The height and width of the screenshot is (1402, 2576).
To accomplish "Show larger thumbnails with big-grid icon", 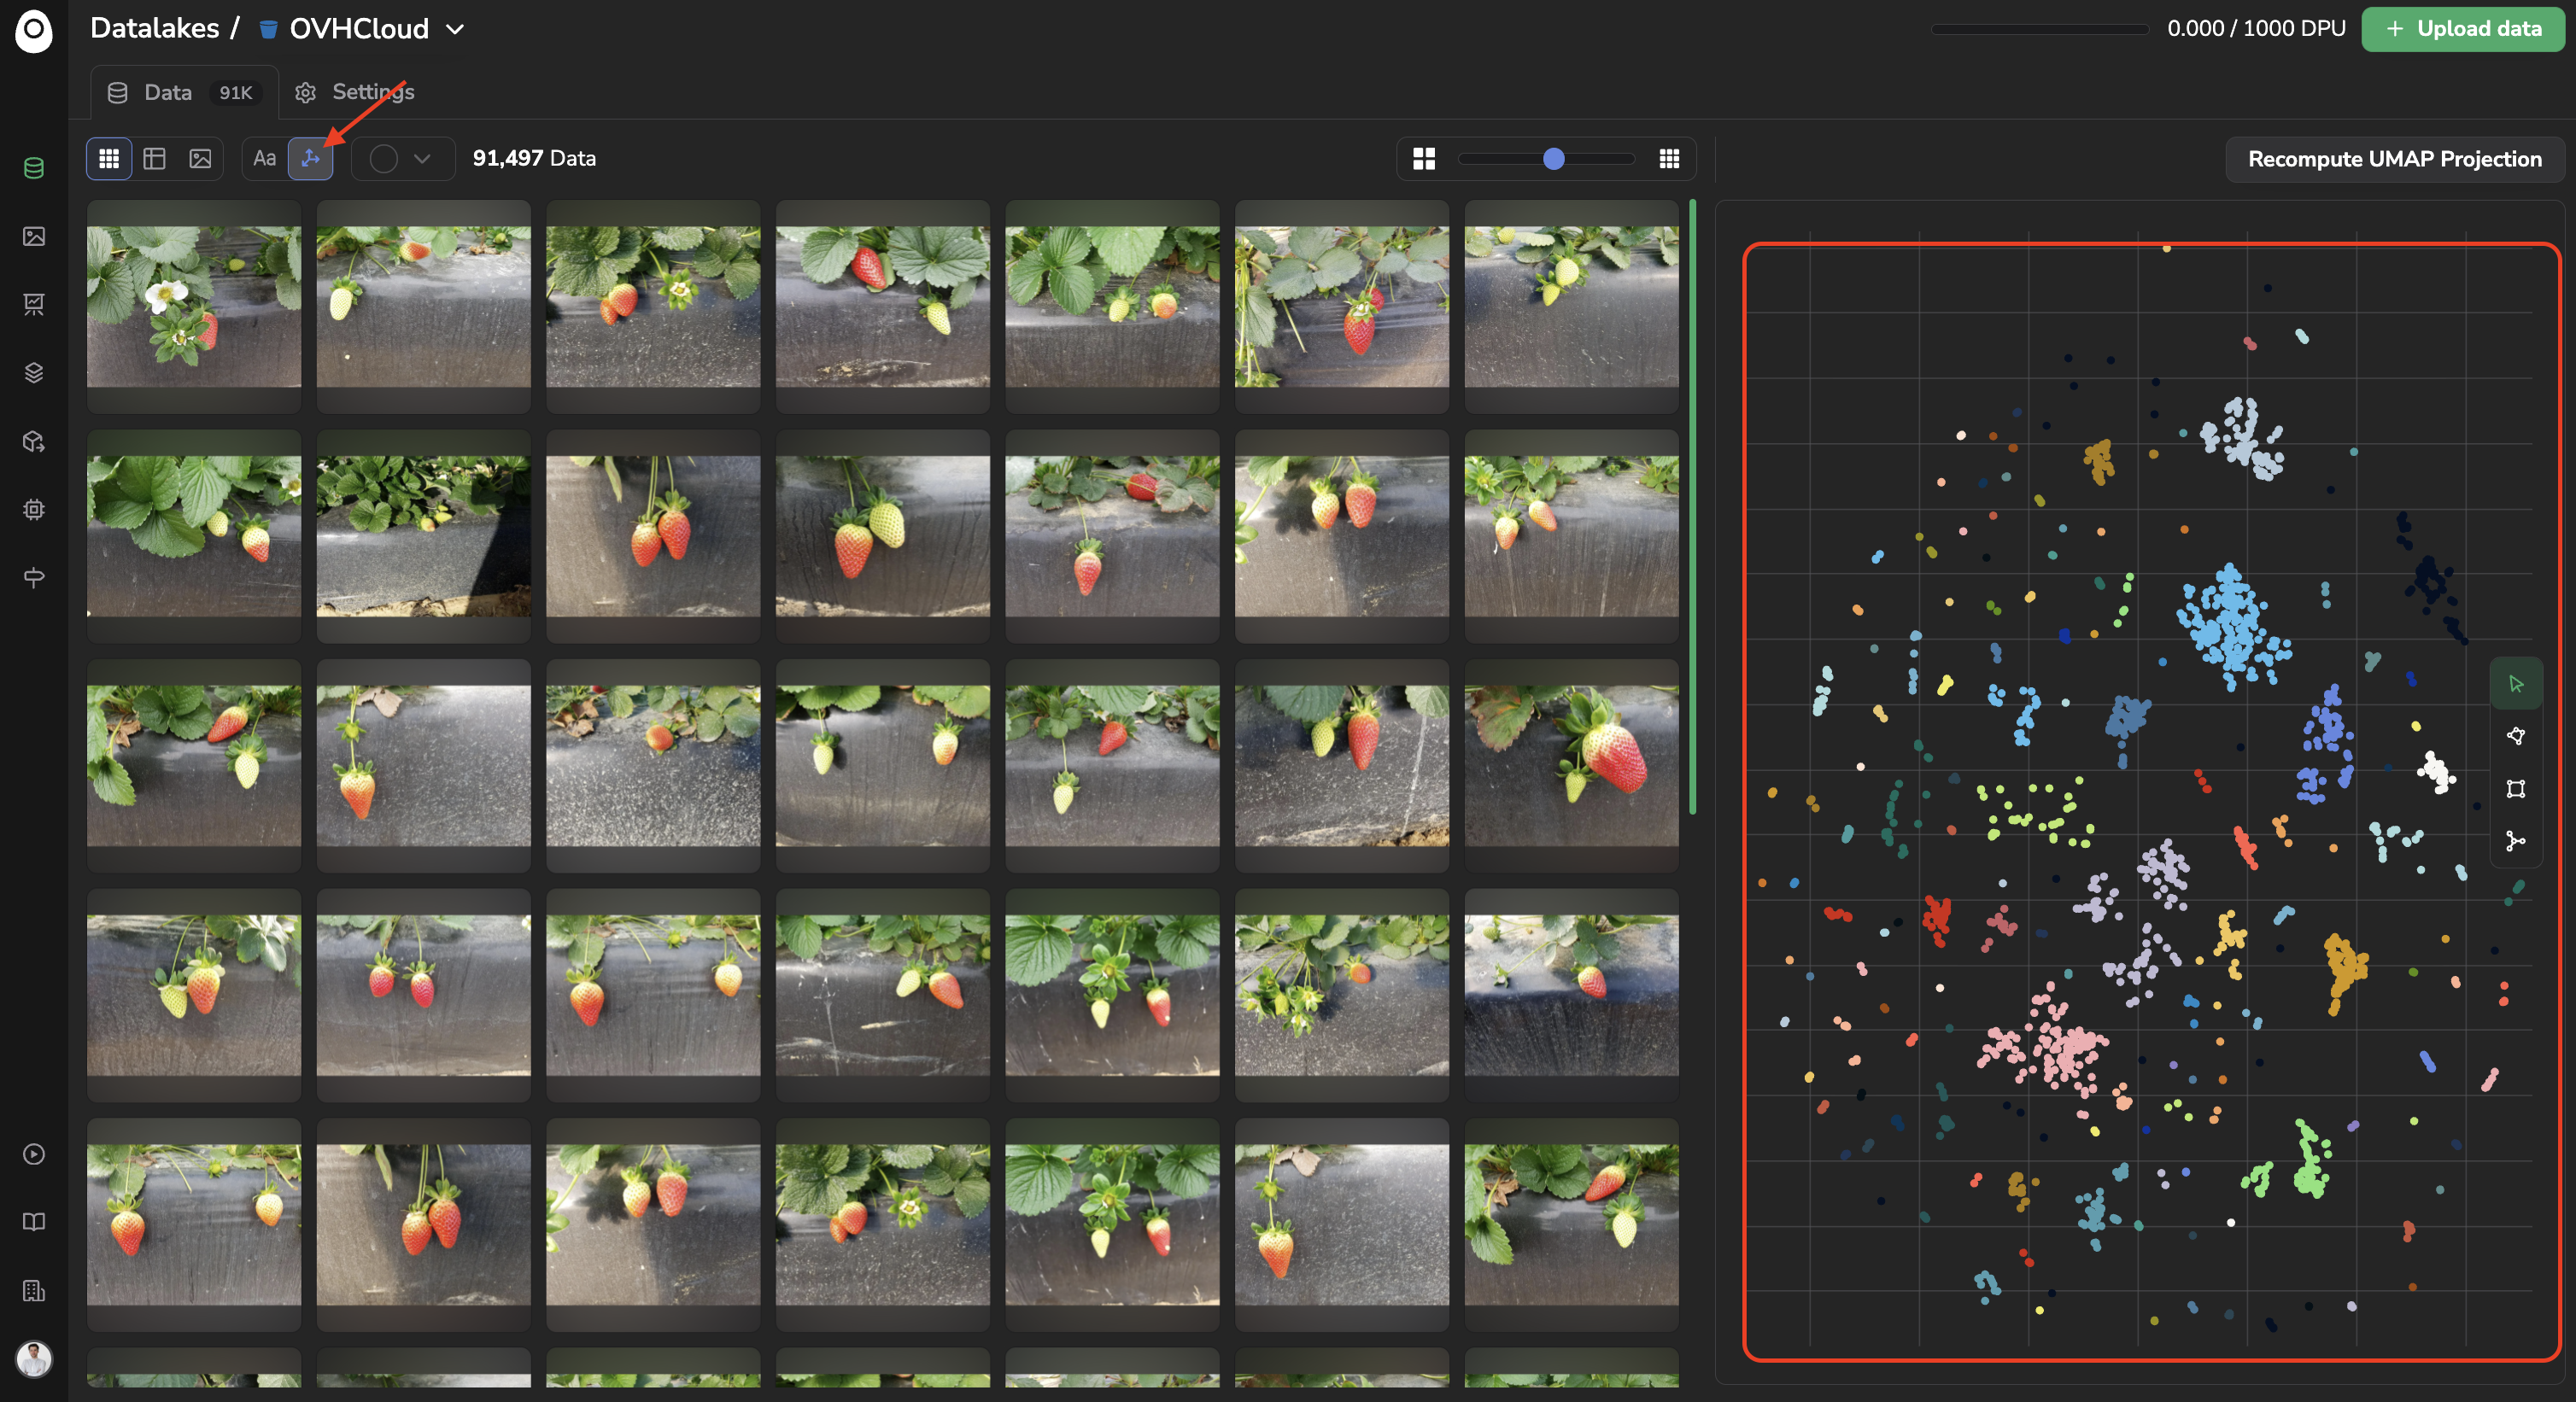I will [1424, 158].
